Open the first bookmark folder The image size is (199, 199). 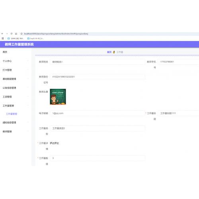click(16, 39)
